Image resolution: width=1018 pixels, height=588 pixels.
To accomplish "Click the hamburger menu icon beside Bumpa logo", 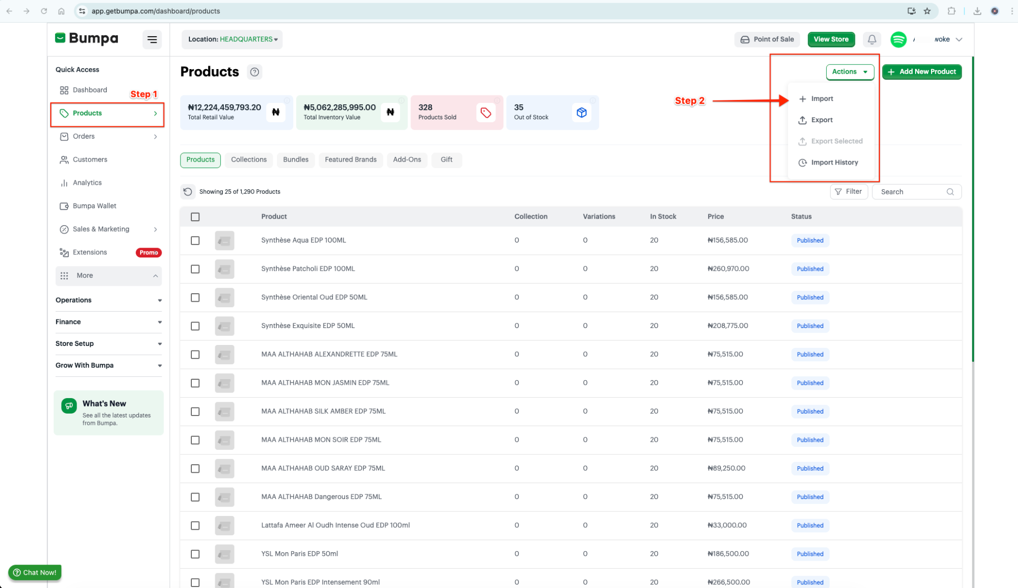I will coord(152,39).
